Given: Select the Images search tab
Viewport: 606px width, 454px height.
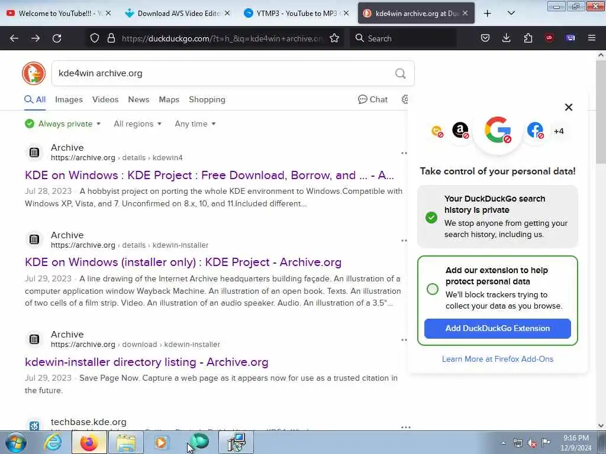Looking at the screenshot, I should coord(69,99).
